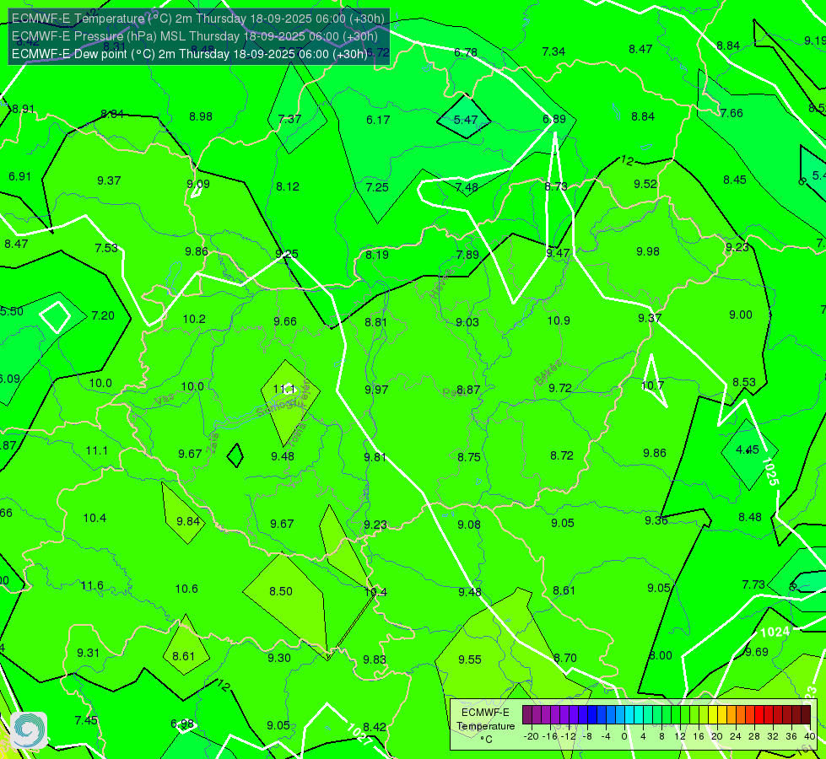Click the value 11.6 on the map

coord(92,586)
